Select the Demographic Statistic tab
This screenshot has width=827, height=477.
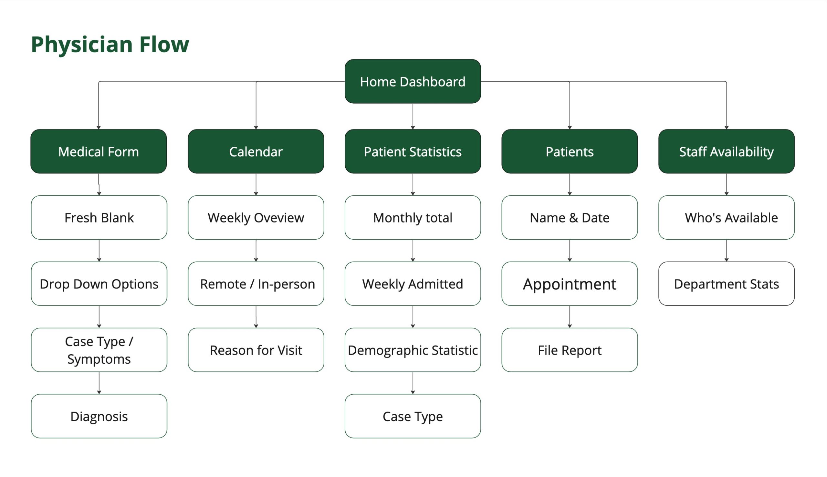click(x=412, y=349)
